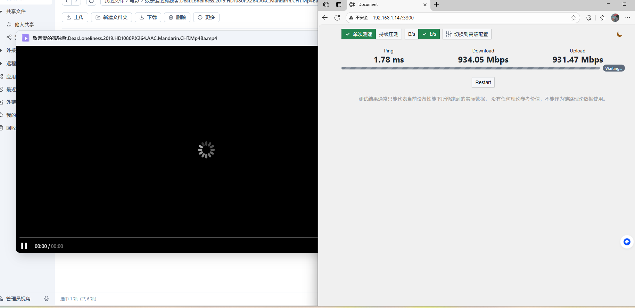Screen dimensions: 635x308
Task: Click the speed test progress bar
Action: pyautogui.click(x=471, y=68)
